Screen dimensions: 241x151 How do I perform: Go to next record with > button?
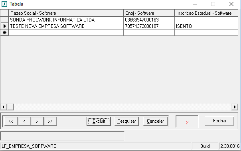pyautogui.click(x=37, y=121)
